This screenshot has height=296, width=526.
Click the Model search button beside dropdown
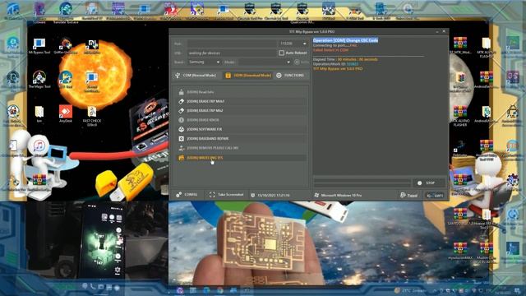click(302, 62)
